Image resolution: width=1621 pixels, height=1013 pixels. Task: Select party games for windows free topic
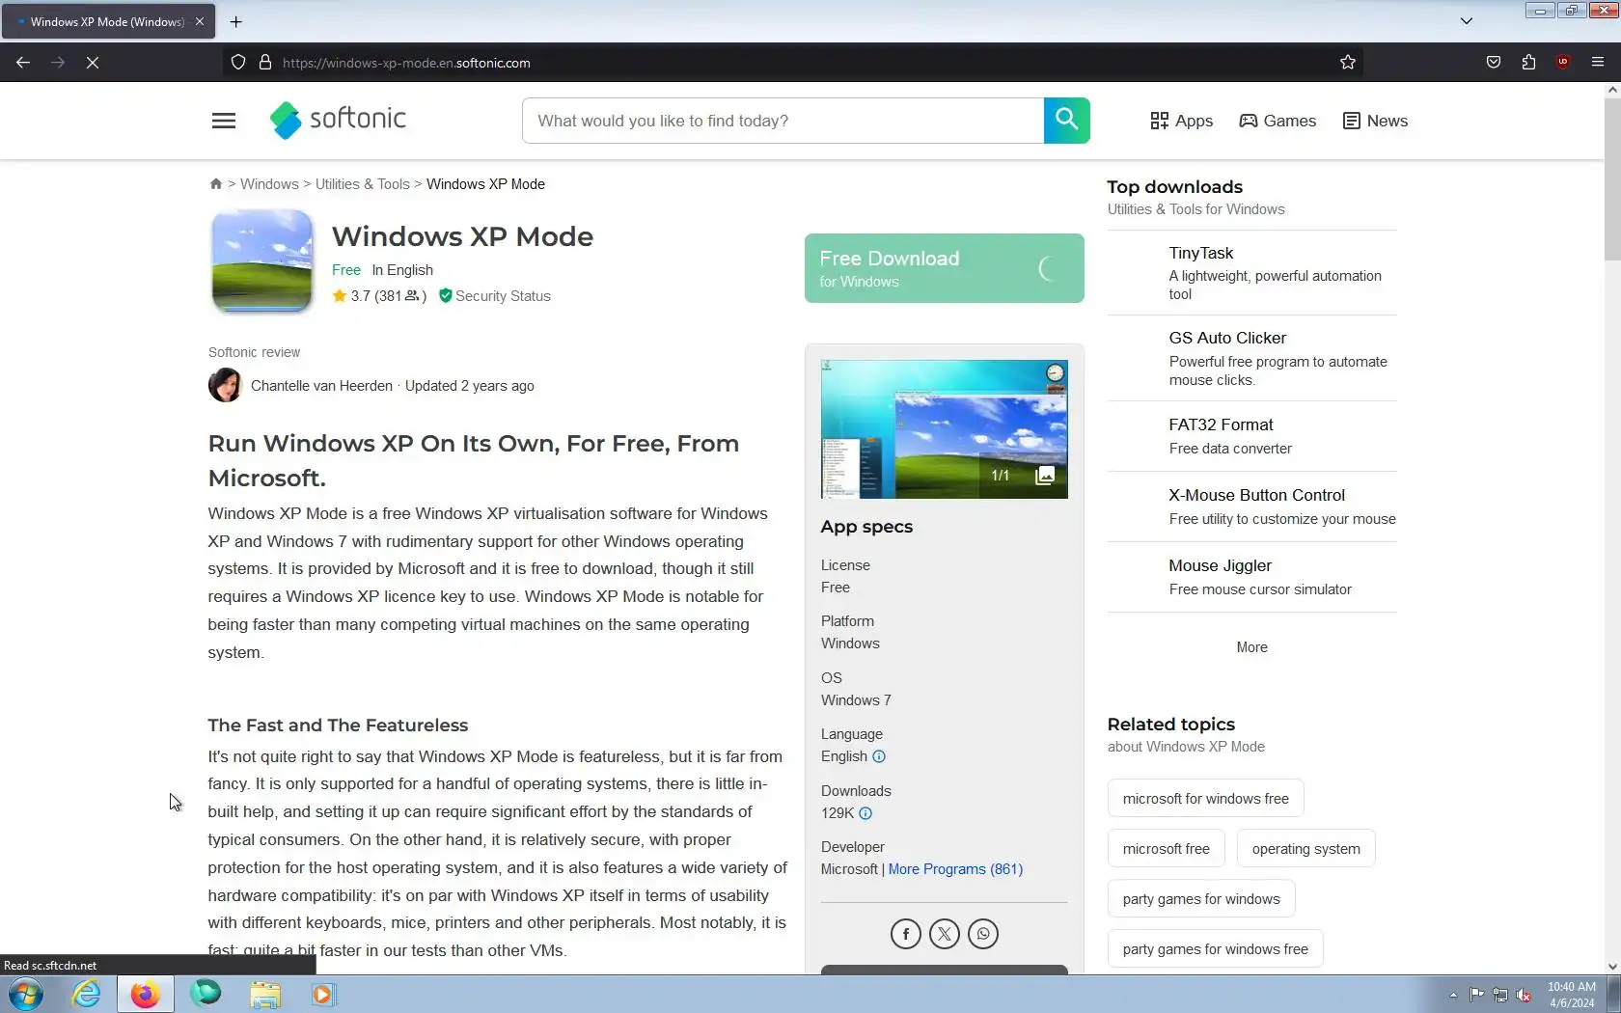click(x=1215, y=949)
